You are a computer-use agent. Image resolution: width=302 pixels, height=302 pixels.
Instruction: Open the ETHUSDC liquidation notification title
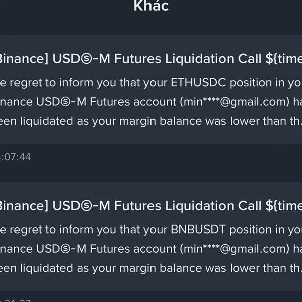pos(151,59)
